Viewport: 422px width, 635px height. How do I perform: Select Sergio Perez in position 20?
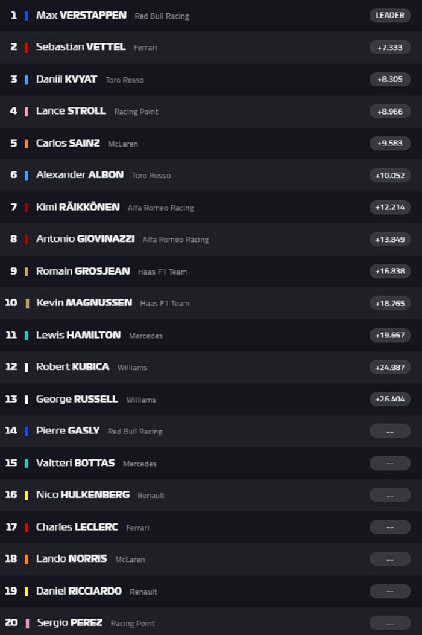click(x=69, y=622)
